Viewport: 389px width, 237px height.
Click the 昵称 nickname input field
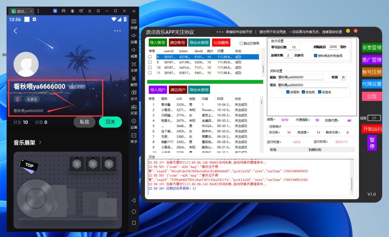coord(300,77)
